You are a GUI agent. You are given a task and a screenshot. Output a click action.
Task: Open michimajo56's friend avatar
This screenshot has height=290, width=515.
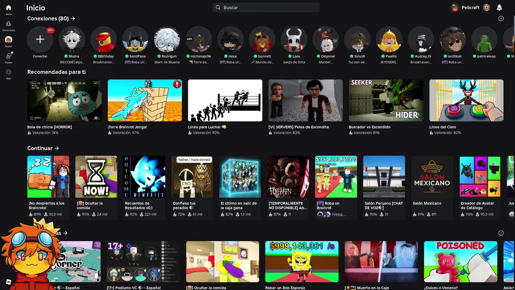199,39
